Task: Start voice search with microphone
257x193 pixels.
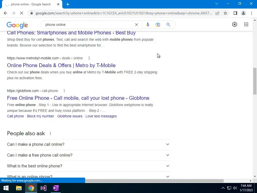Action: 148,25
